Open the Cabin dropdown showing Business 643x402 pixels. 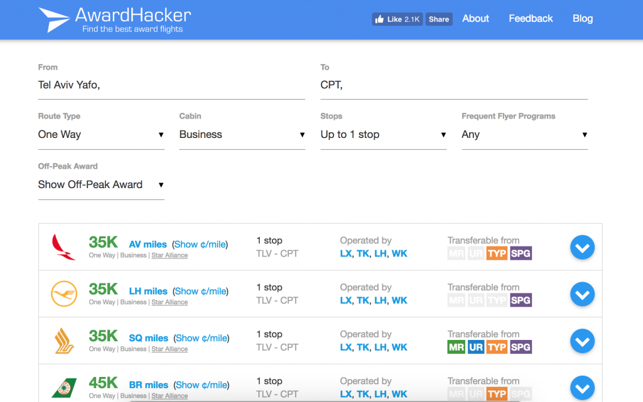point(242,135)
